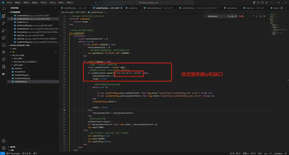Open socketOutMsg.lua in UDP_UART folder tree
The image size is (289, 155).
tap(22, 78)
